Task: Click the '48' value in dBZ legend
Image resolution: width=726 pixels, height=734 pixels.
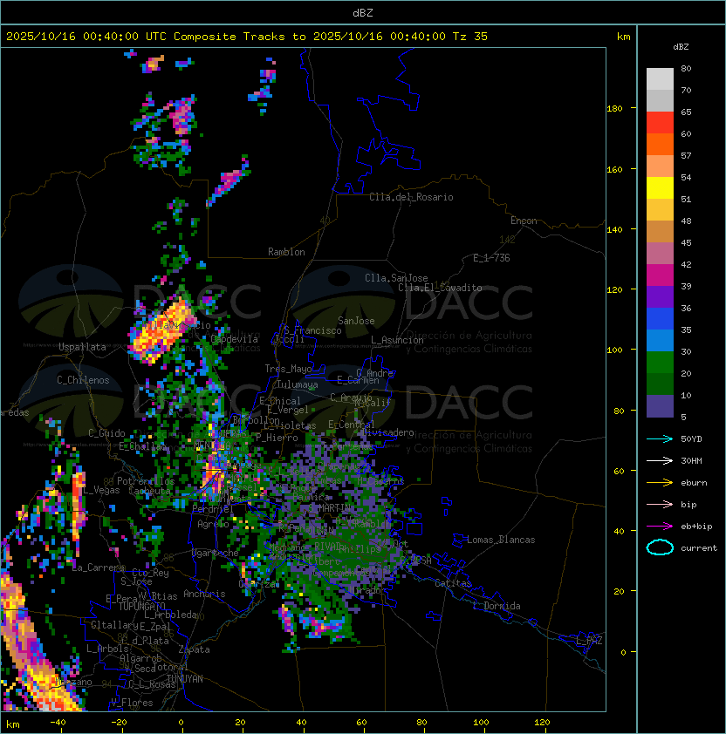Action: tap(686, 221)
